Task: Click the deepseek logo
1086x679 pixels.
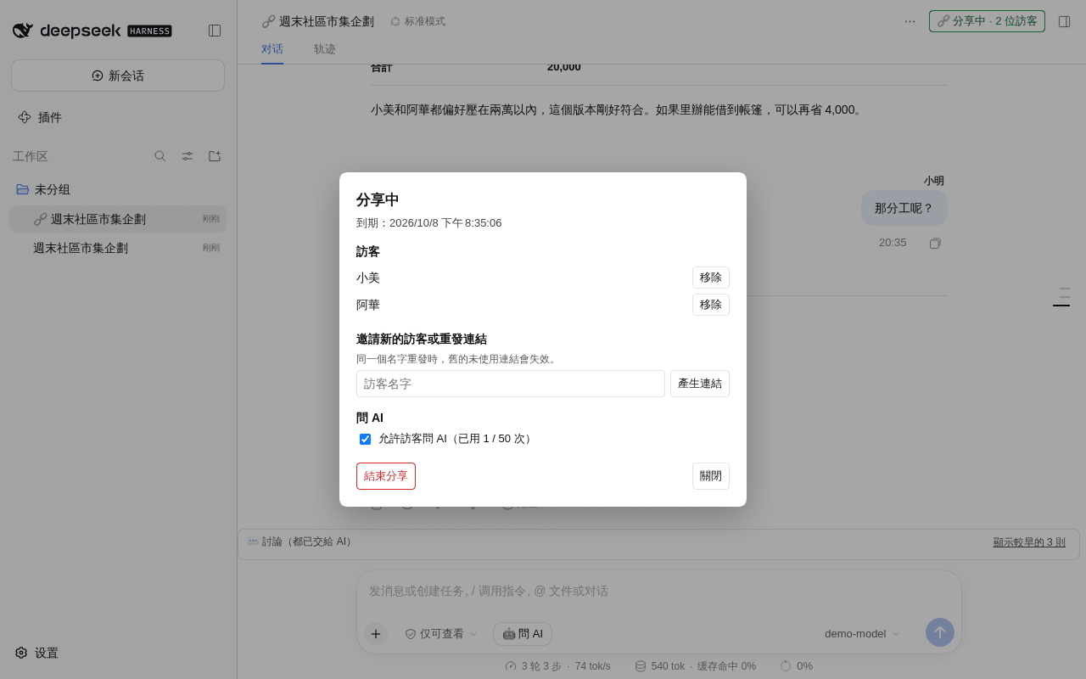Action: click(x=92, y=31)
